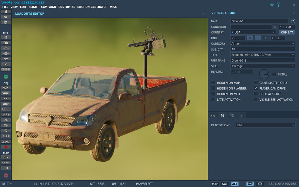Click the red exit icon in left sidebar
The width and height of the screenshot is (299, 187).
6,175
